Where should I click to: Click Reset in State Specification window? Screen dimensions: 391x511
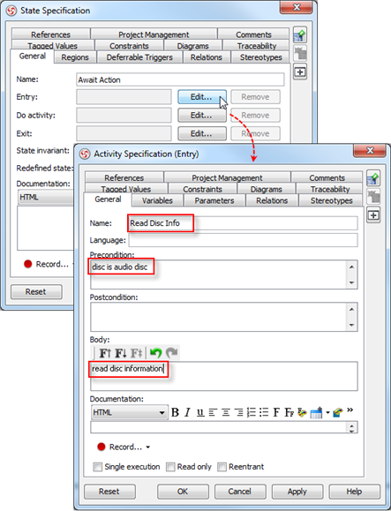pyautogui.click(x=36, y=291)
